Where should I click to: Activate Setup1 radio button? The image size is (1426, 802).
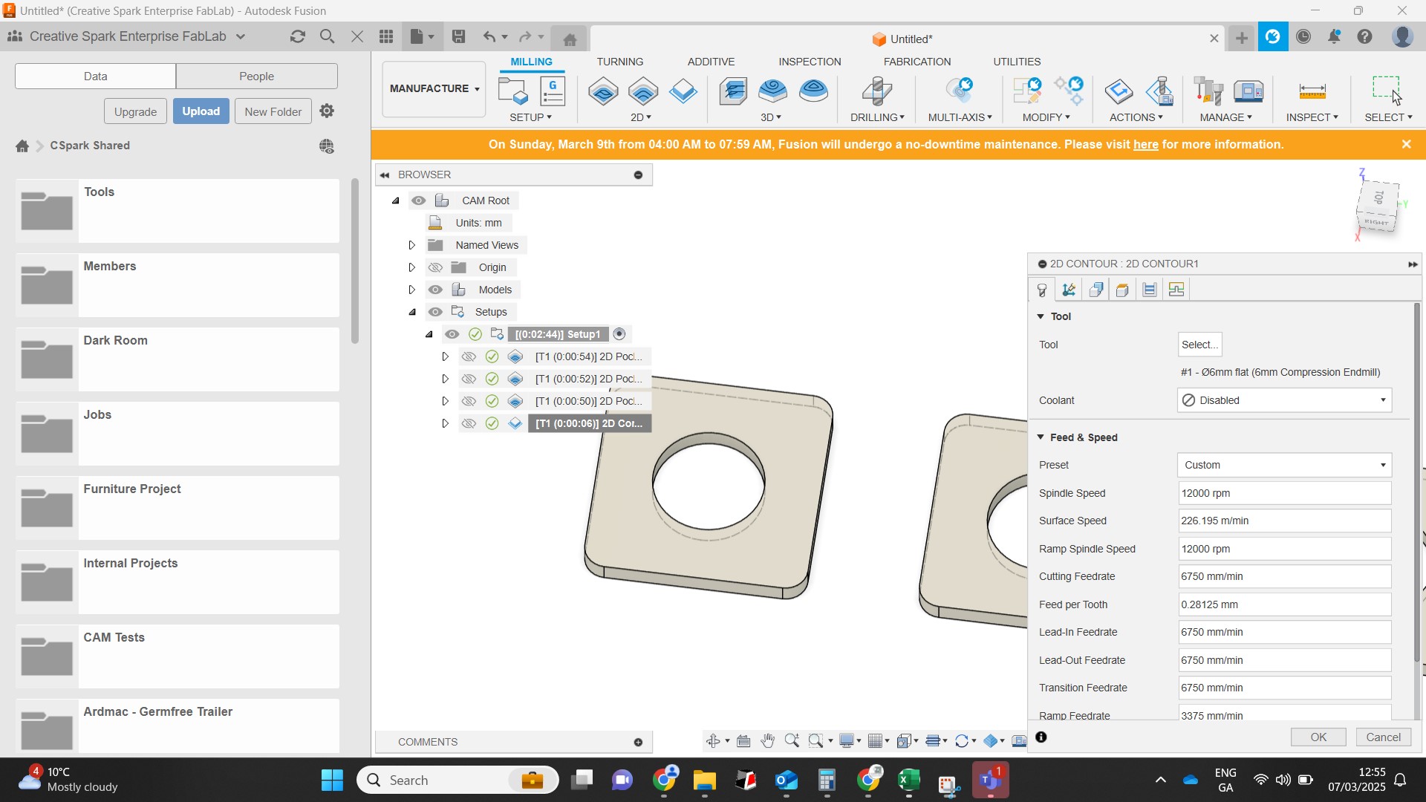click(x=619, y=334)
